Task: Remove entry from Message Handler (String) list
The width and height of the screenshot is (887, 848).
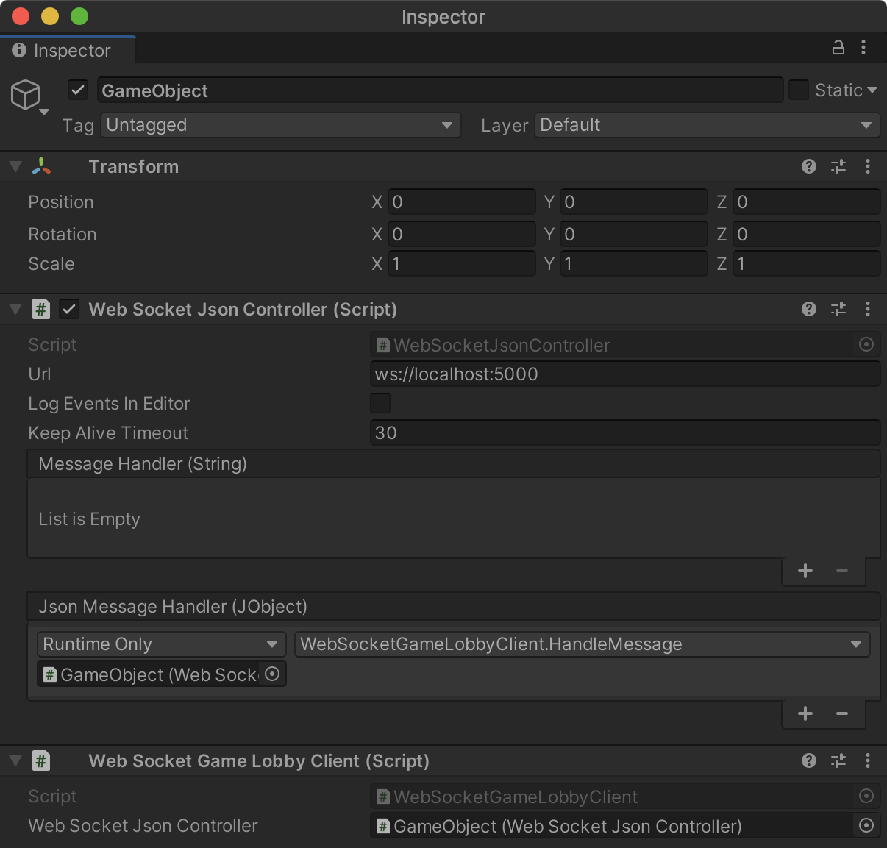Action: click(x=842, y=571)
